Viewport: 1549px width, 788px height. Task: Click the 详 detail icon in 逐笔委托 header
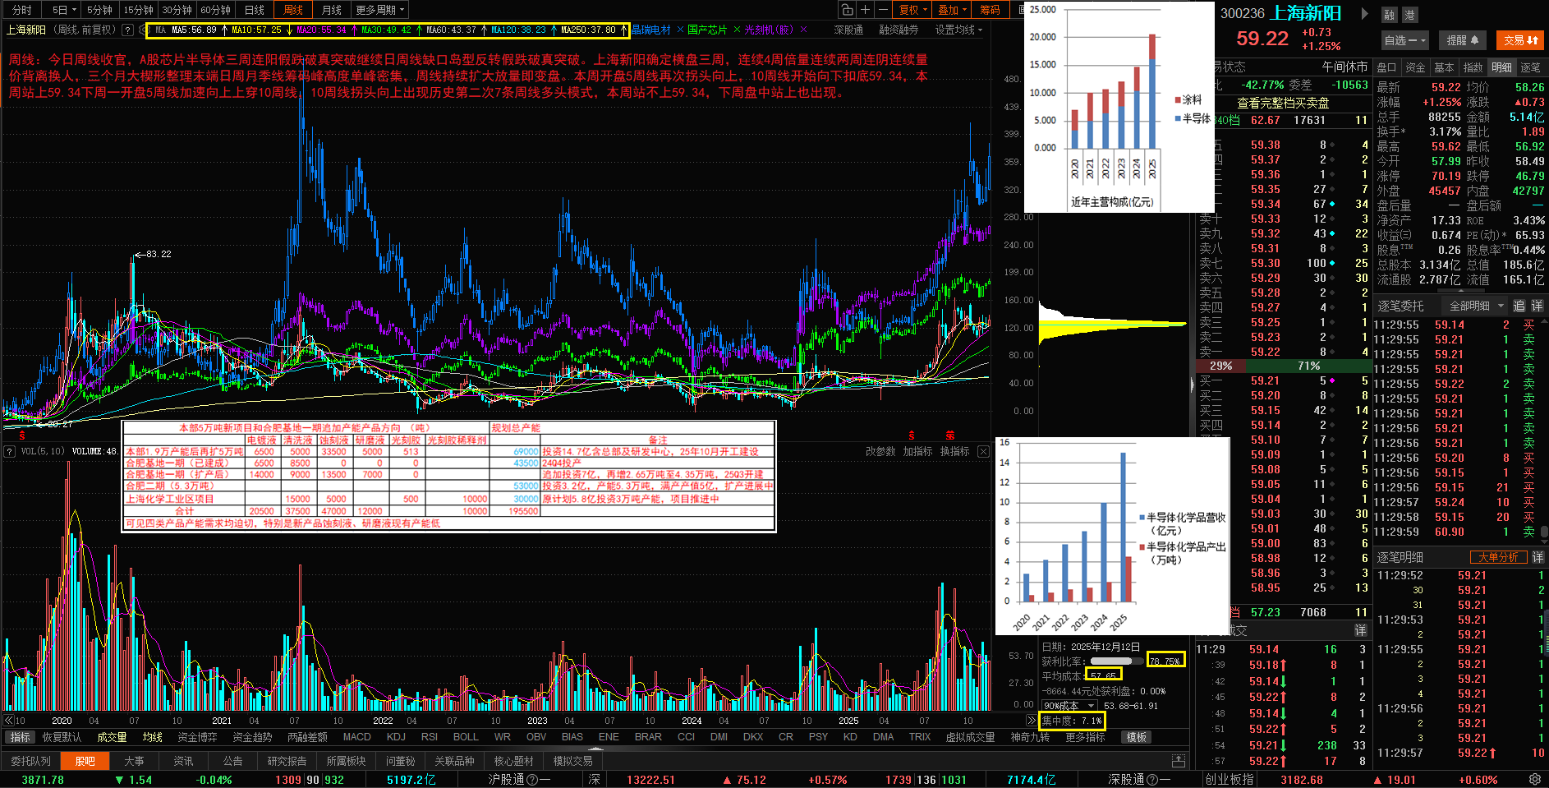pyautogui.click(x=1537, y=306)
